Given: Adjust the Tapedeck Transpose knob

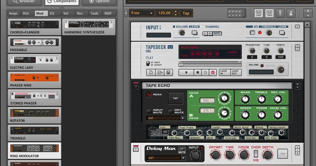Looking at the screenshot, I should coord(252,50).
